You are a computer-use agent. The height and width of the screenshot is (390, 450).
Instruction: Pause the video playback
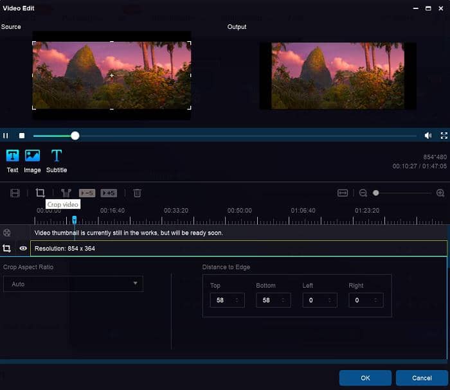click(6, 136)
